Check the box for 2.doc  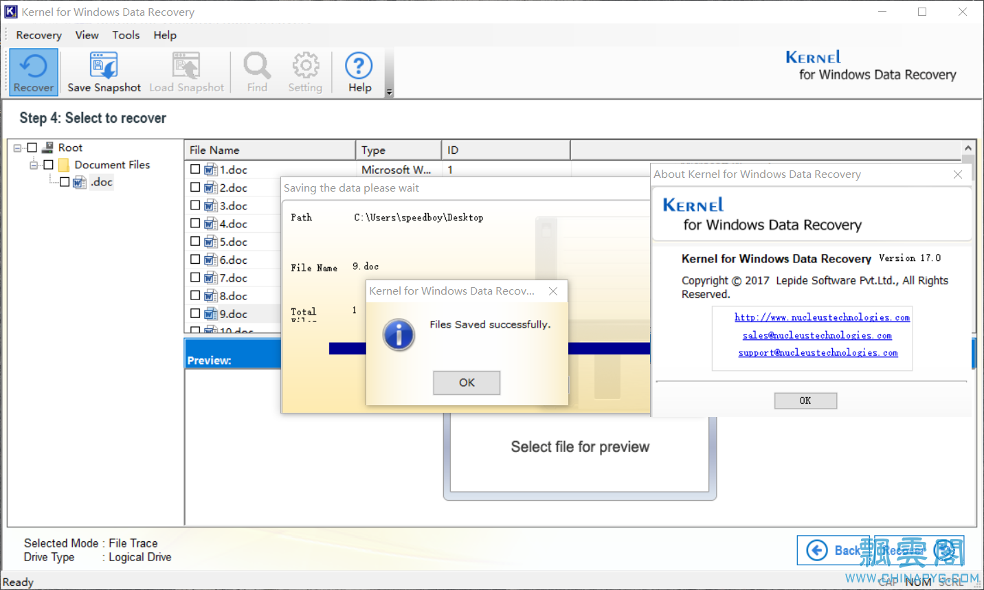(195, 188)
